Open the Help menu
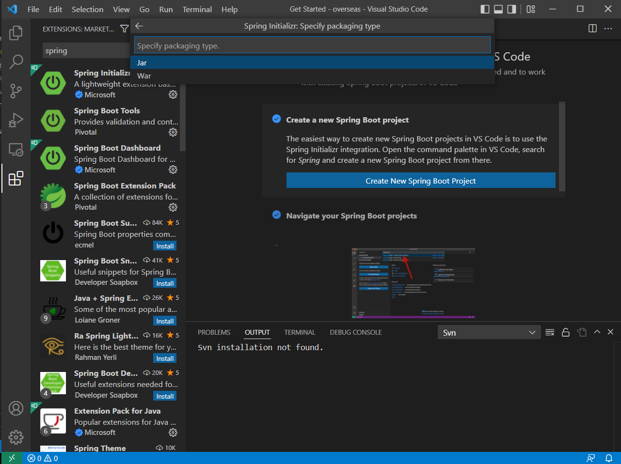Viewport: 621px width, 464px height. (230, 9)
